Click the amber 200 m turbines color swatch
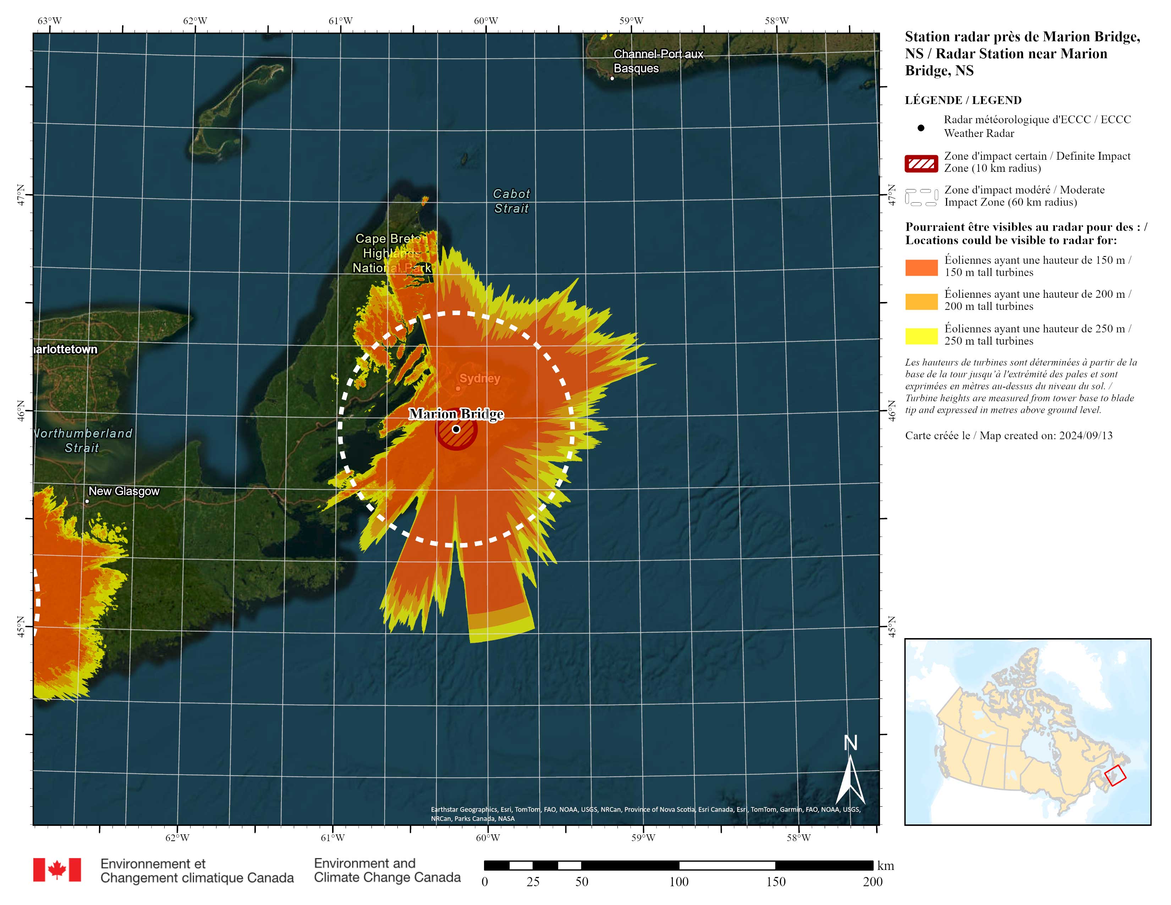The height and width of the screenshot is (905, 1171). (921, 301)
